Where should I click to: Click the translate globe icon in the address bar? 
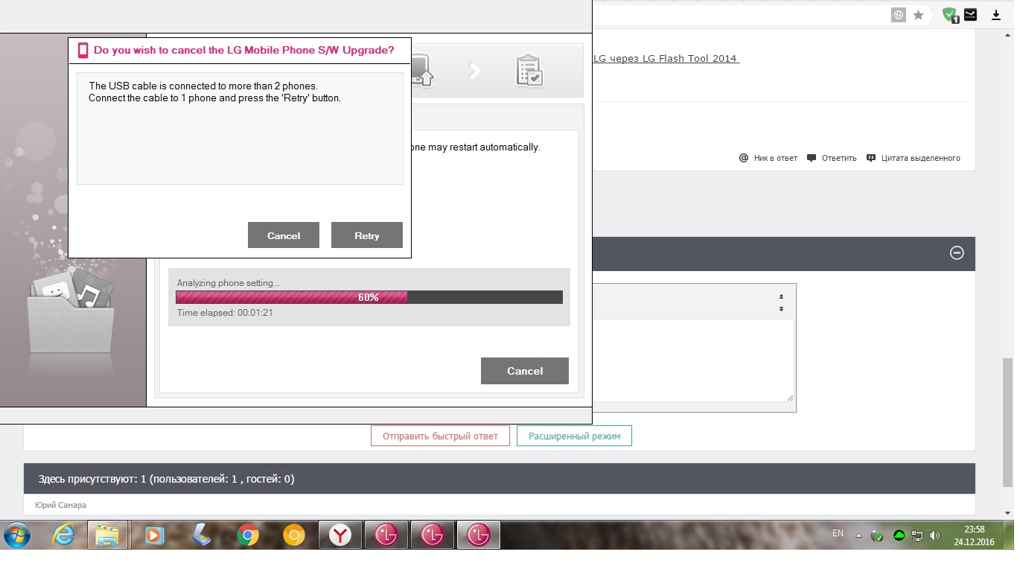pyautogui.click(x=899, y=15)
